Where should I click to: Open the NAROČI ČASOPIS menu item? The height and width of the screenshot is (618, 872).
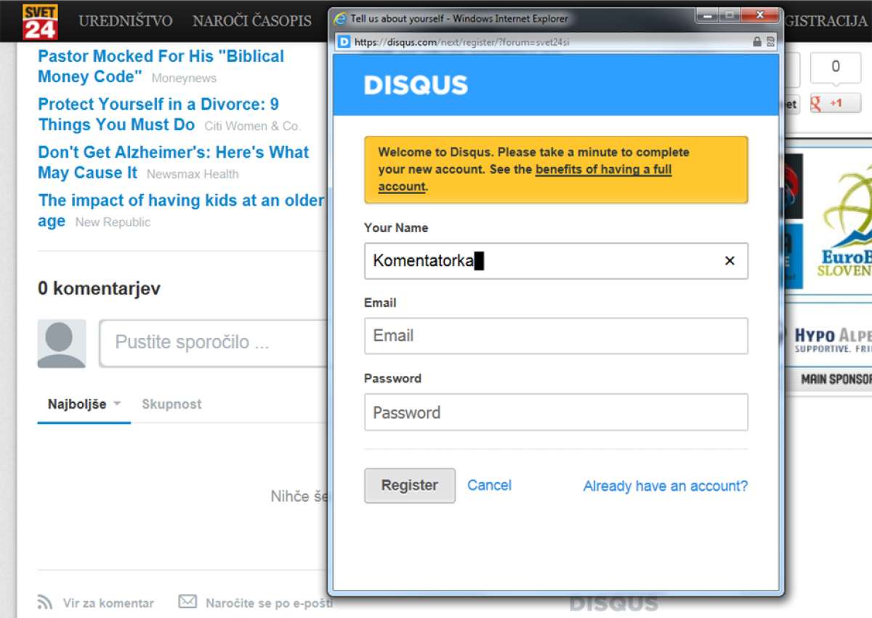252,21
